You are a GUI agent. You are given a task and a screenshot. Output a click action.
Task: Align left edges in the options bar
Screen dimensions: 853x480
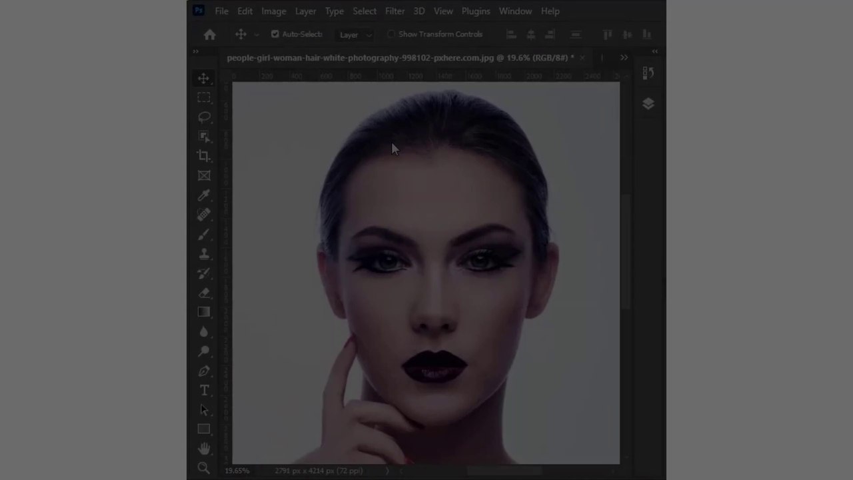[511, 34]
